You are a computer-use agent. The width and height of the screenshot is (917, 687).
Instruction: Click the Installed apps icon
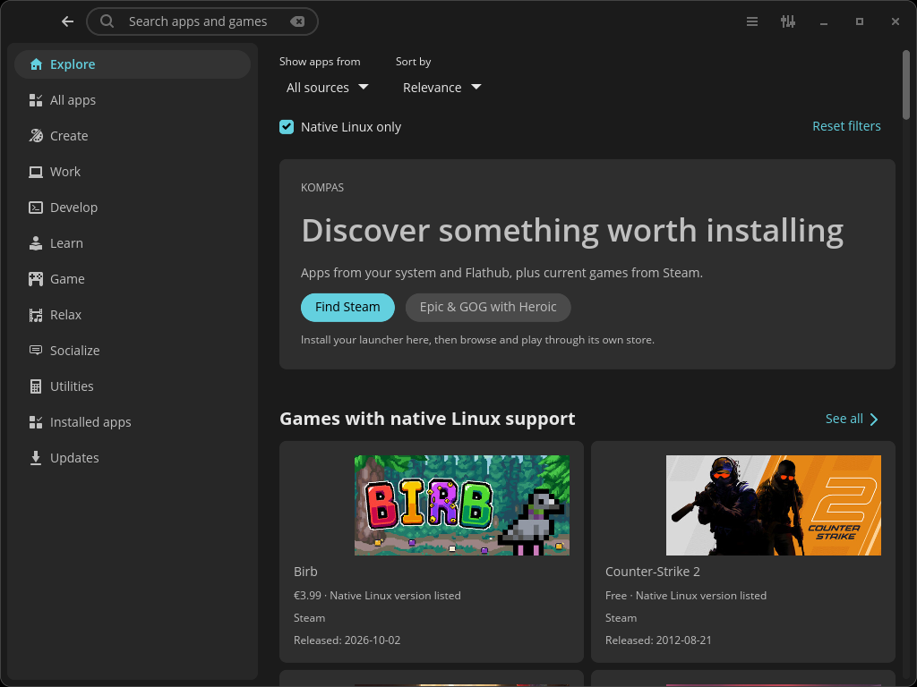(x=36, y=422)
